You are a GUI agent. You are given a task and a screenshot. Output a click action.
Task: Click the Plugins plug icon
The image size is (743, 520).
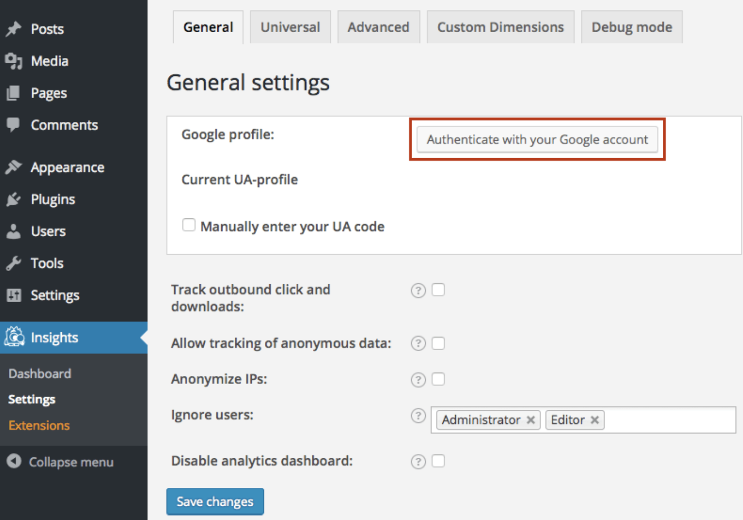14,199
